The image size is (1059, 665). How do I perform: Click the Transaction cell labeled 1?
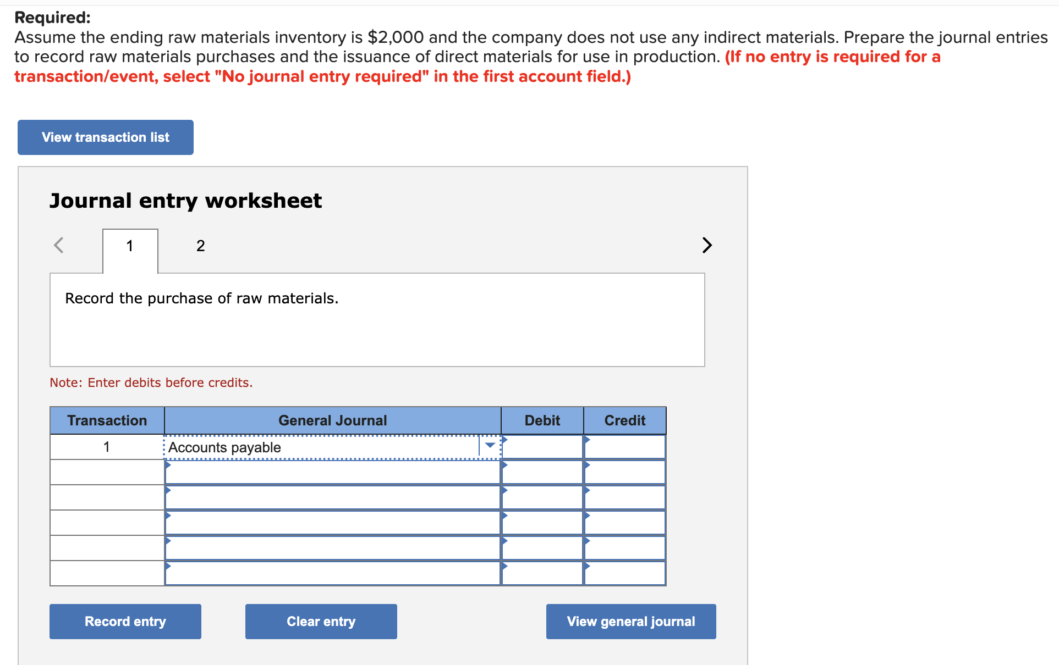pos(107,447)
